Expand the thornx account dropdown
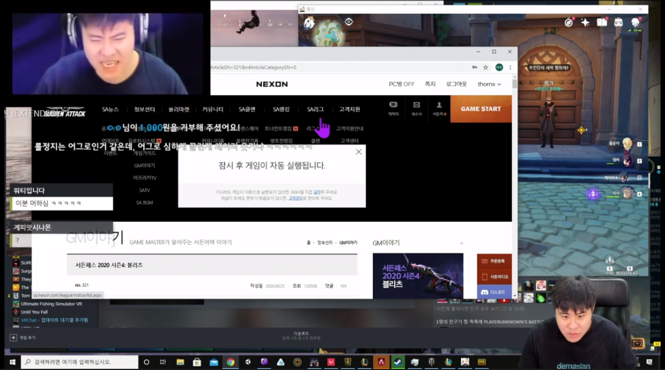 click(489, 84)
